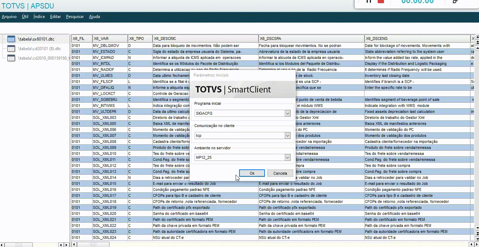Expand the Ambiente no servidor dropdown arrow

pos(287,157)
